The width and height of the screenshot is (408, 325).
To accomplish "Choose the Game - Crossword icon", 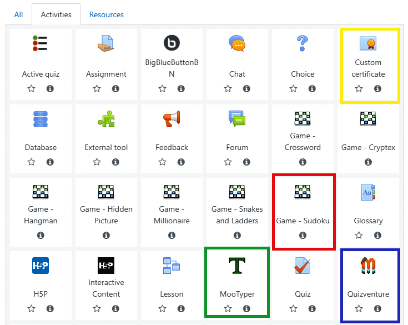I will coord(303,118).
